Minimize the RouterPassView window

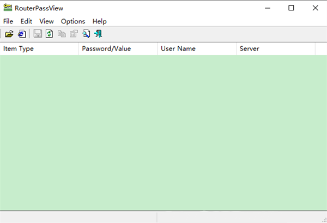coord(268,8)
